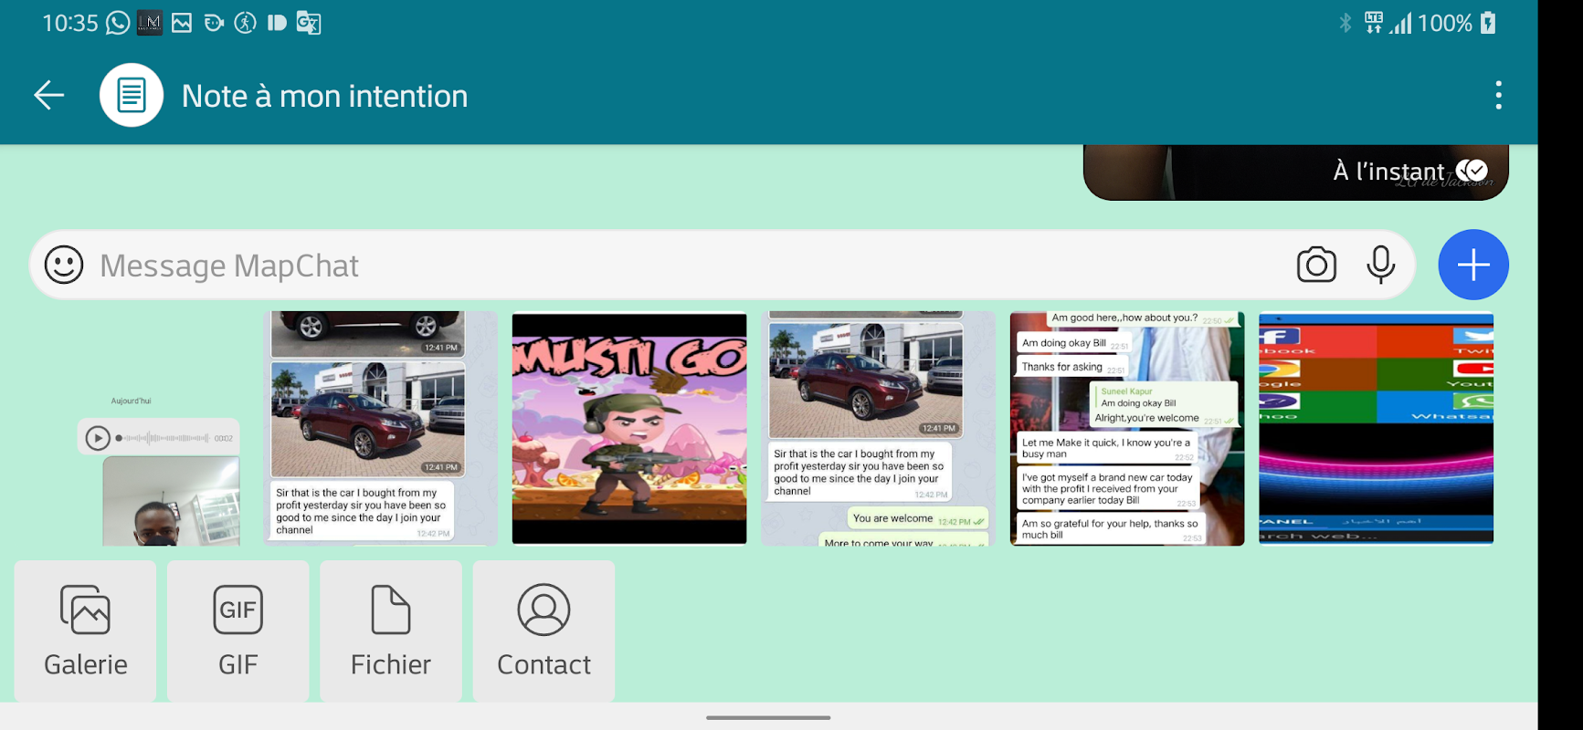Tap the 10:35 clock in status bar
The width and height of the screenshot is (1583, 730).
click(x=70, y=23)
